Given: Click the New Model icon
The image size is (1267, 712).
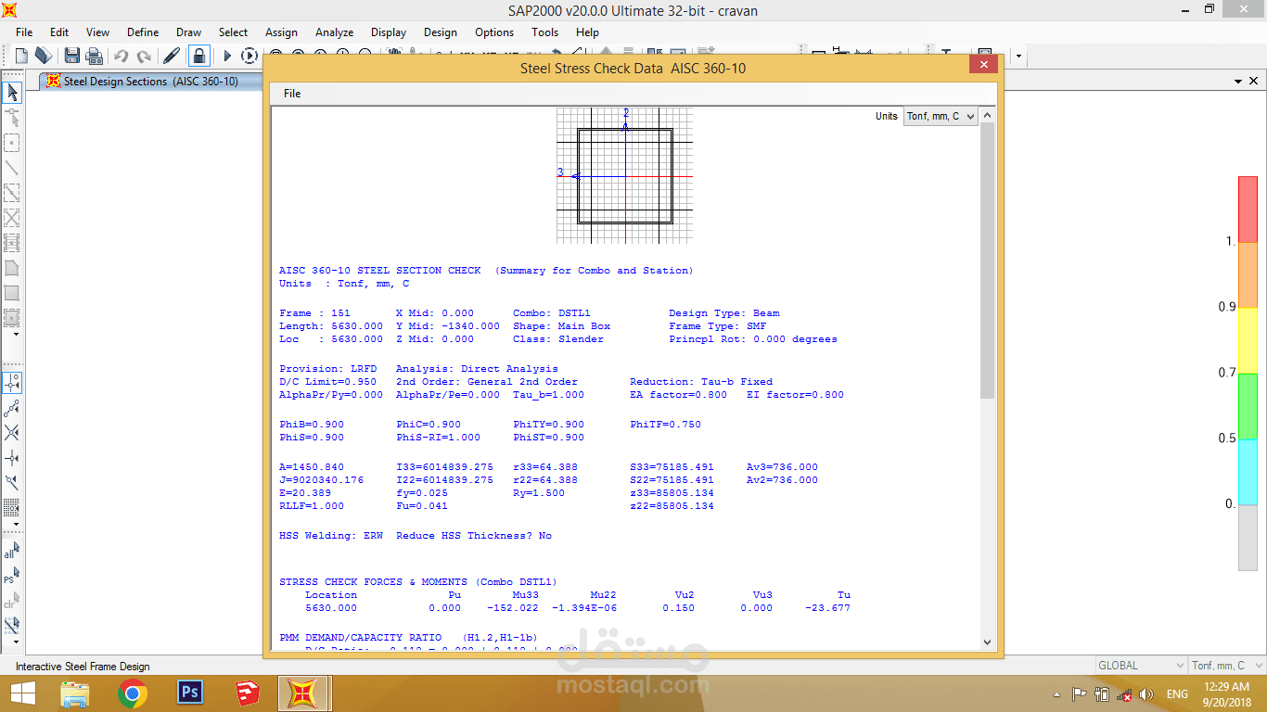Looking at the screenshot, I should pyautogui.click(x=21, y=56).
